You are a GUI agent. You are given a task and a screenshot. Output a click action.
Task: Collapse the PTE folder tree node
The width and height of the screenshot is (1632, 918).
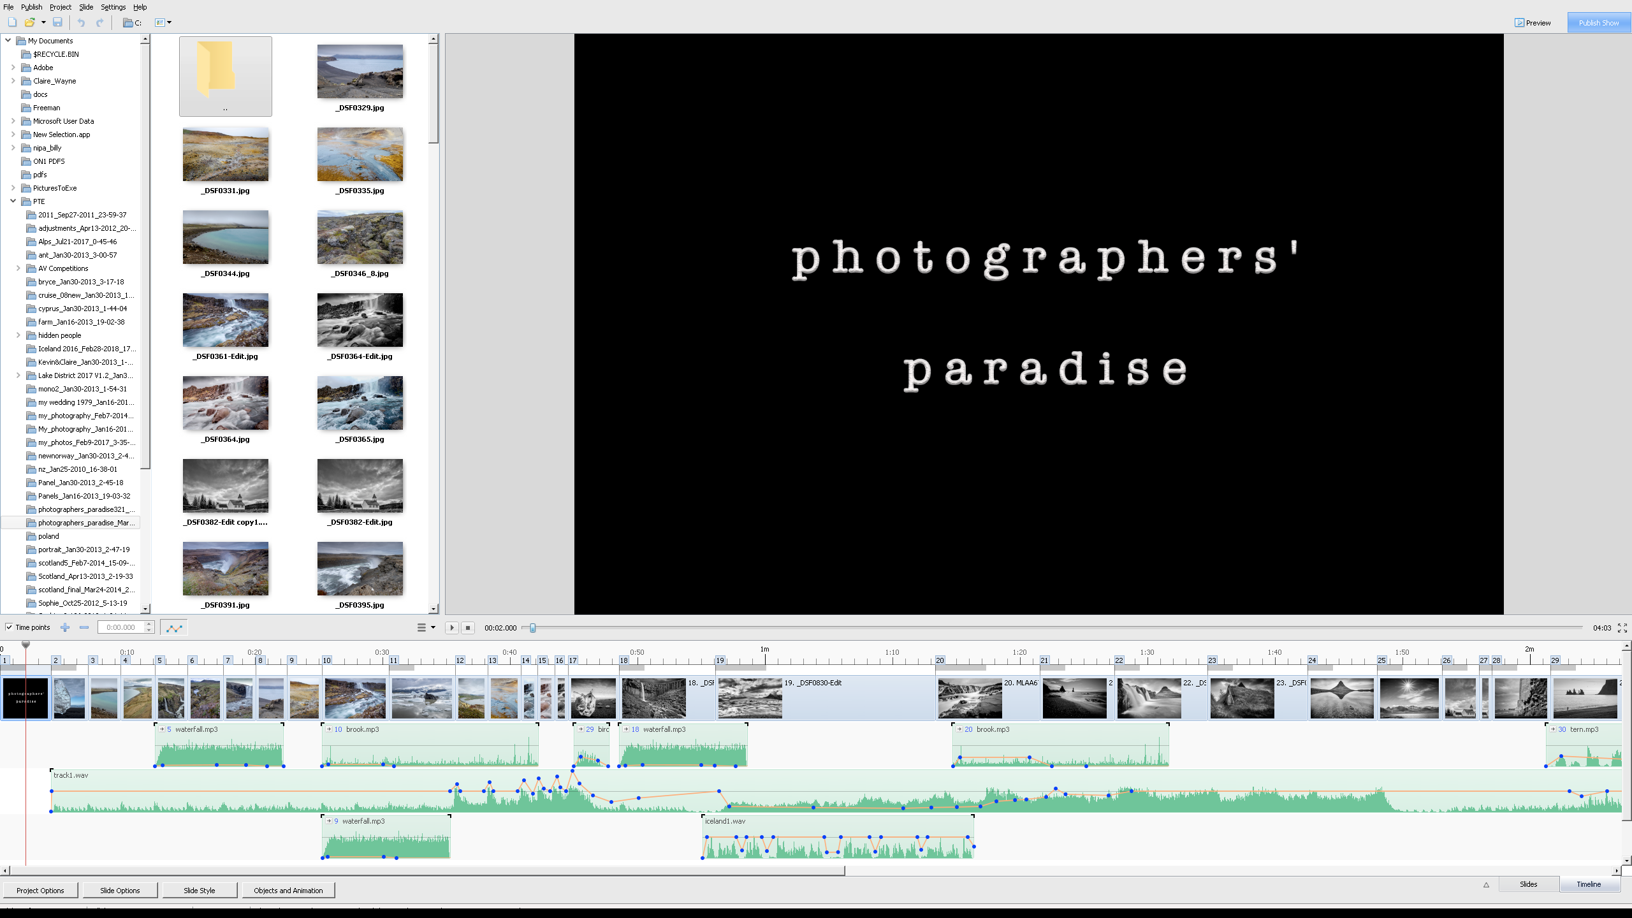point(13,201)
